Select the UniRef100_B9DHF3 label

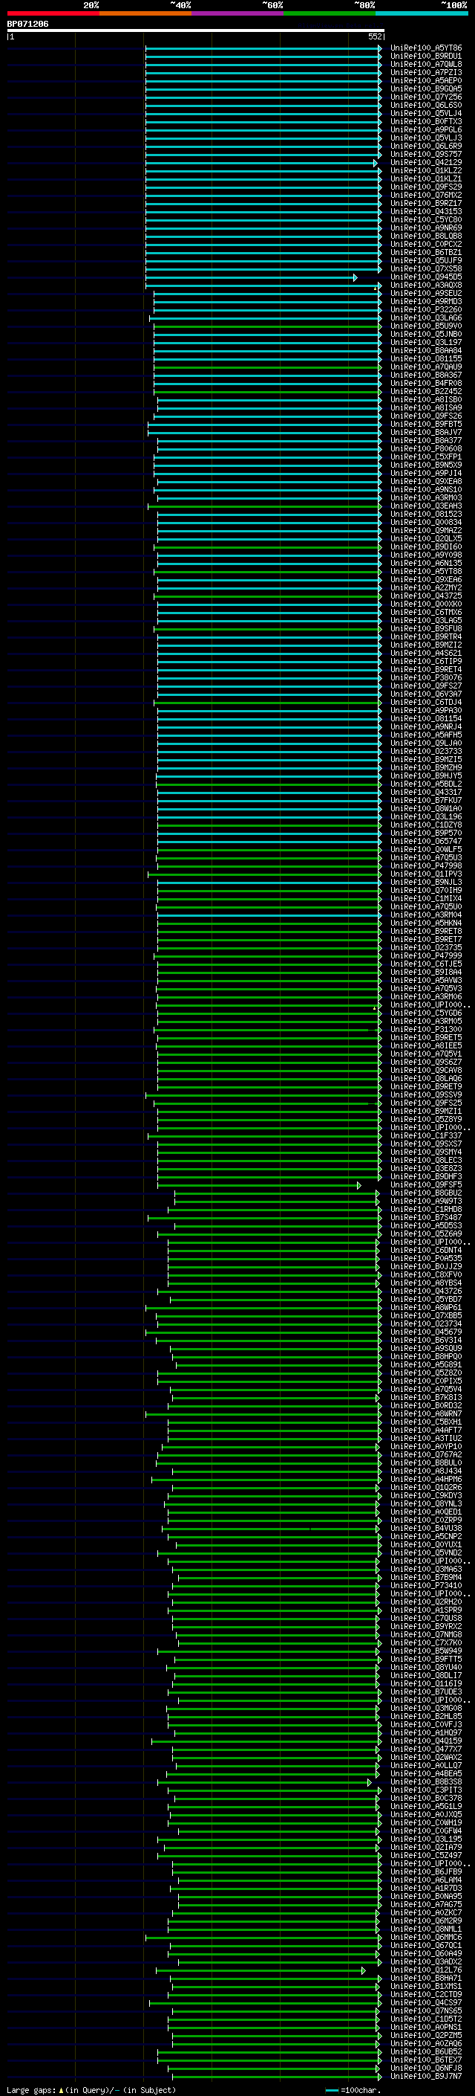[426, 1176]
